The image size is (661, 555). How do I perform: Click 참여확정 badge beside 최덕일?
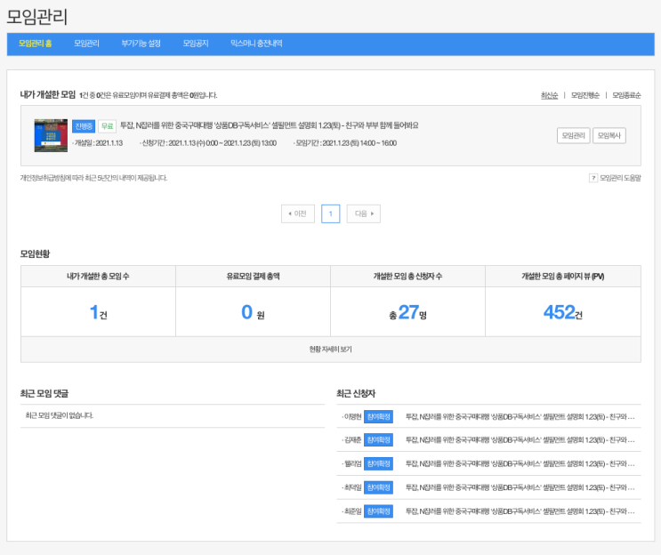pyautogui.click(x=378, y=487)
